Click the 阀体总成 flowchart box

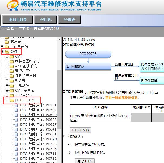[152, 66]
